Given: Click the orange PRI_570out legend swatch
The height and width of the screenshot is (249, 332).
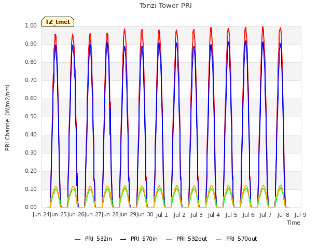Looking at the screenshot, I should click(x=219, y=240).
